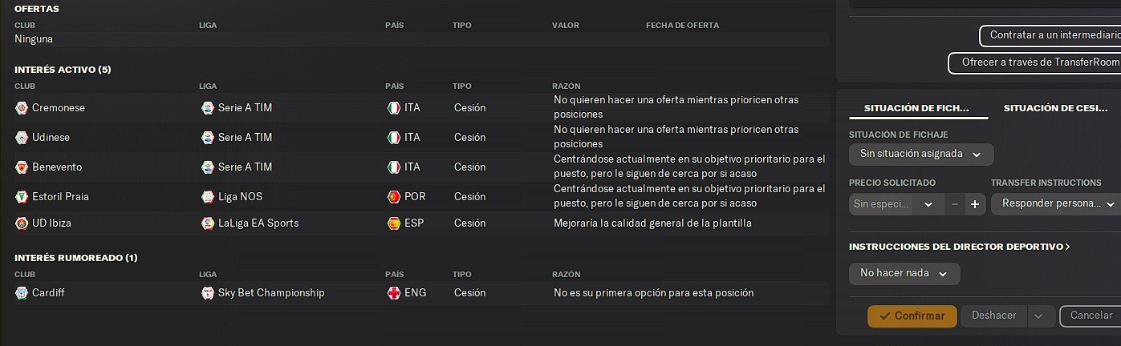
Task: Open the No hacer nada dropdown
Action: tap(904, 274)
